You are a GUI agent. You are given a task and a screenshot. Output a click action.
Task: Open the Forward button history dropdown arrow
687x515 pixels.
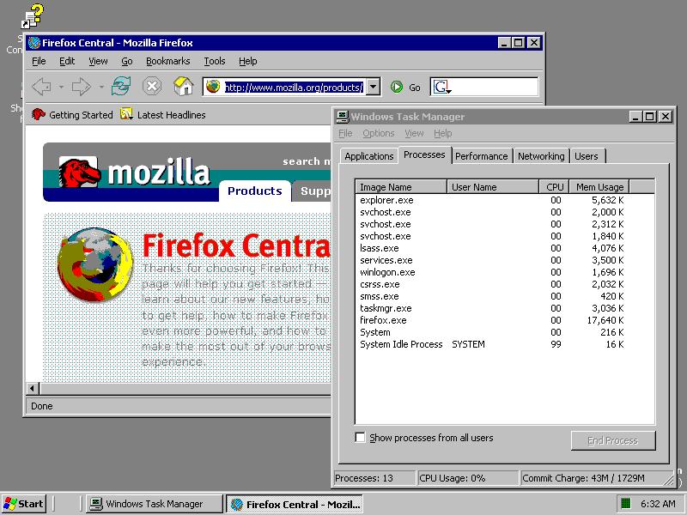click(101, 88)
